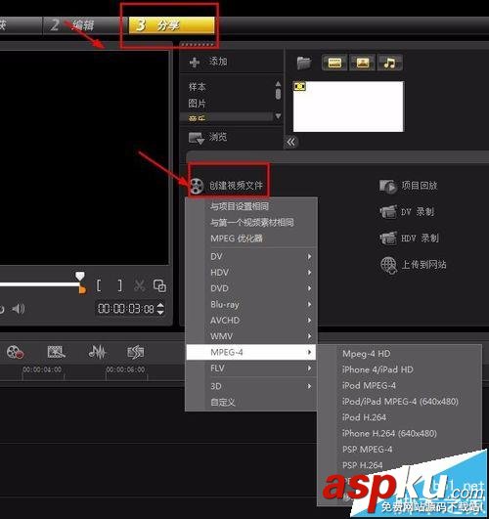The height and width of the screenshot is (519, 489).
Task: Click the timecode up/down stepper arrows
Action: tap(160, 309)
